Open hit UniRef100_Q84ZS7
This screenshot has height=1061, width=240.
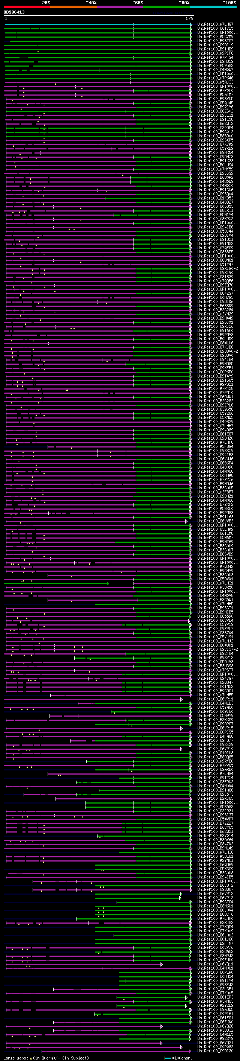[x=215, y=293]
